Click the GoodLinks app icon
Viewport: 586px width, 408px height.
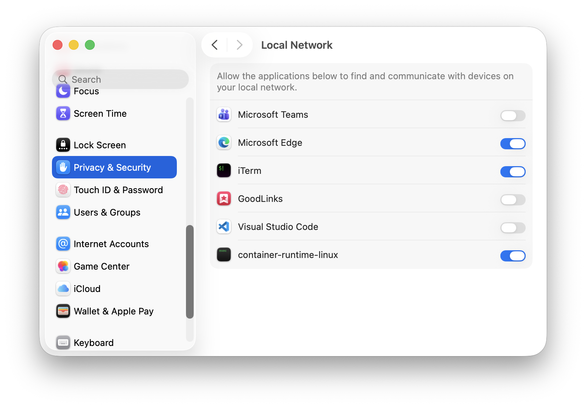tap(224, 199)
